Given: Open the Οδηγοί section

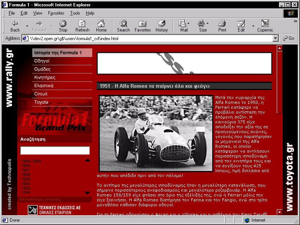Looking at the screenshot, I should [x=62, y=61].
